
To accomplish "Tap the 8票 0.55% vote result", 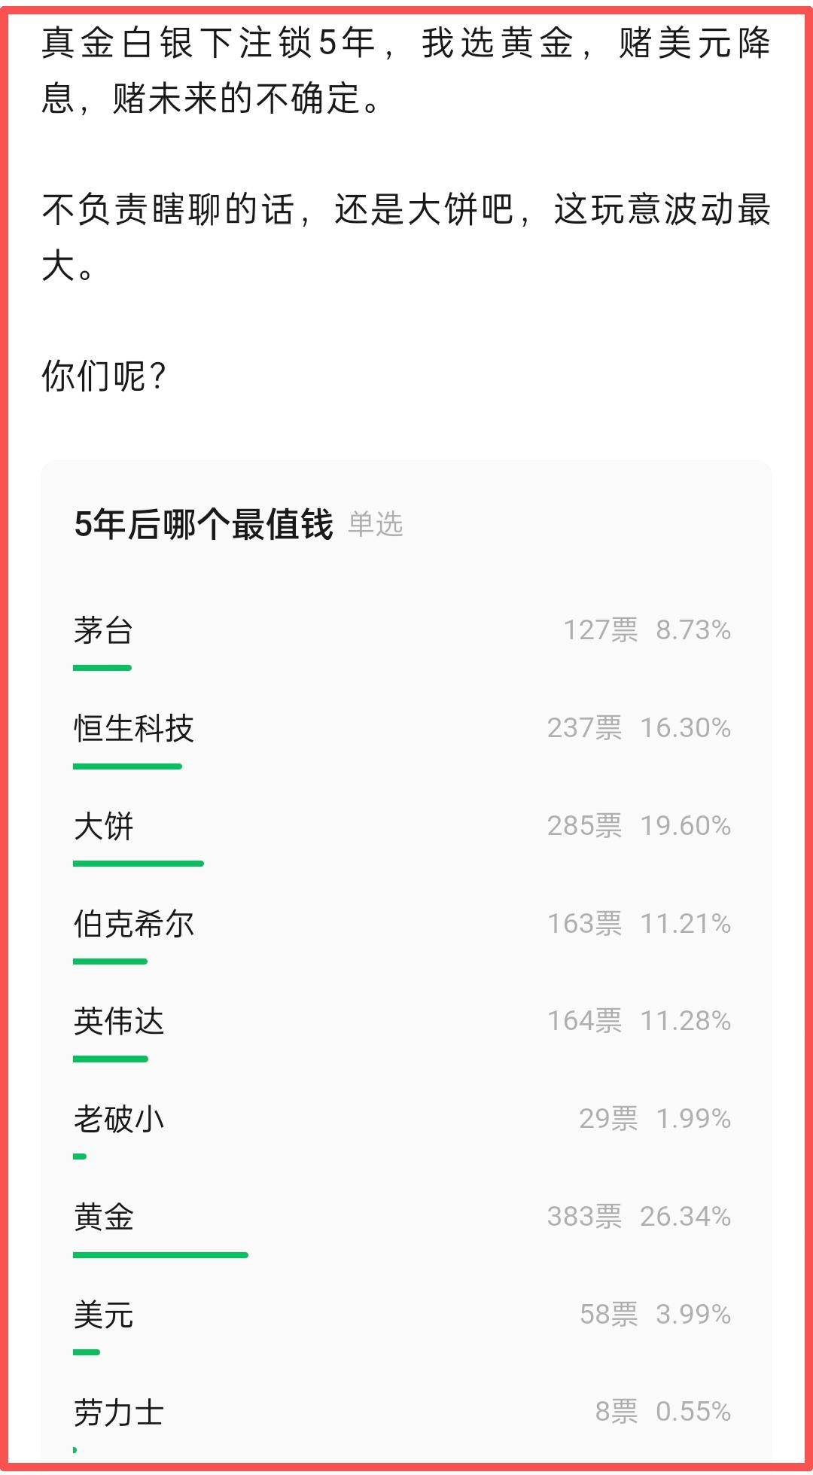I will tap(662, 1412).
